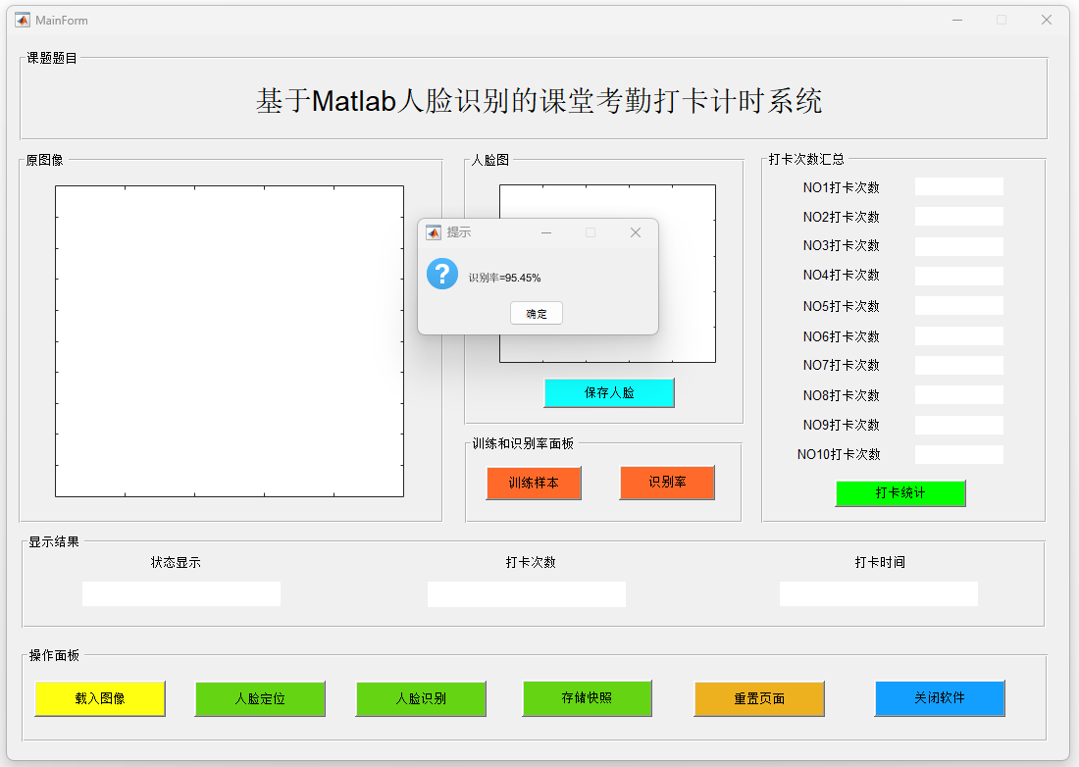Click the NO3打卡次数 field
This screenshot has height=767, width=1079.
(958, 246)
